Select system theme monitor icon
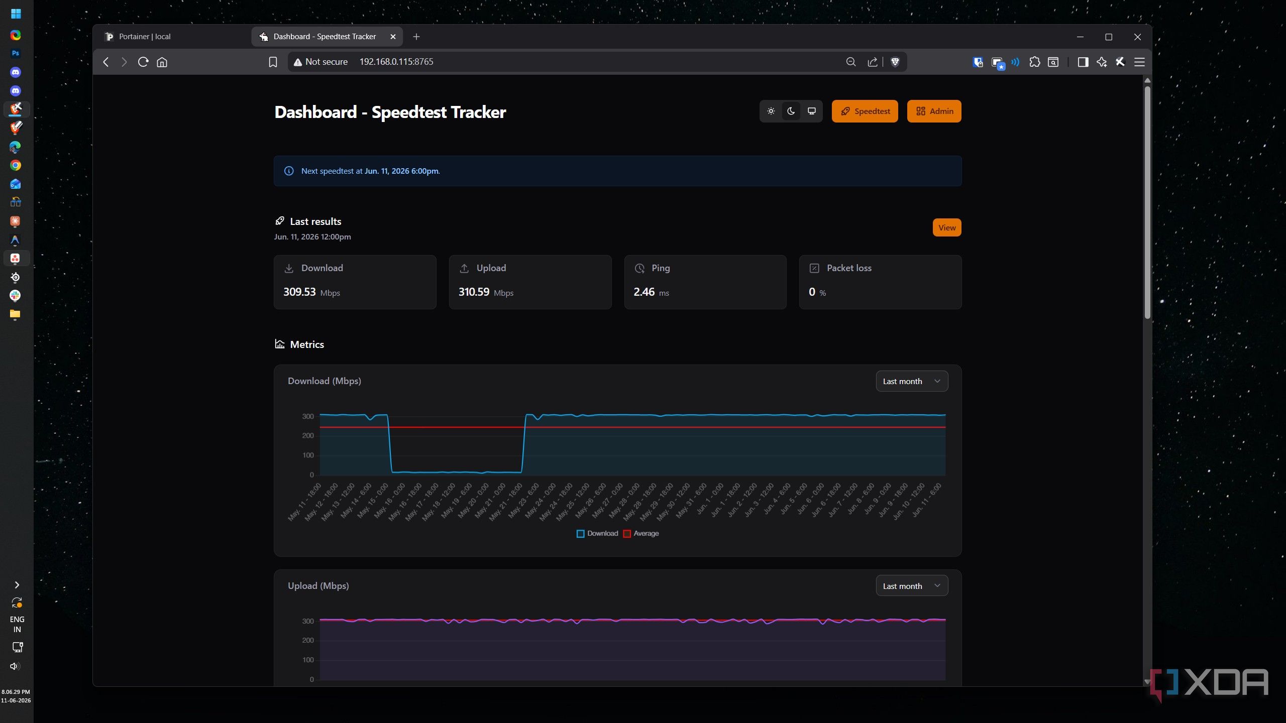The height and width of the screenshot is (723, 1286). pyautogui.click(x=811, y=111)
